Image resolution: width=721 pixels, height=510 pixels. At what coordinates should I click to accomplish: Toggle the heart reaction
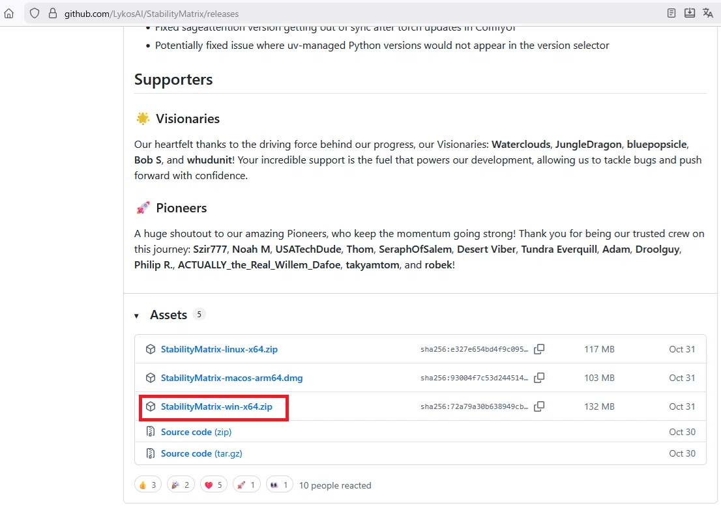point(214,485)
